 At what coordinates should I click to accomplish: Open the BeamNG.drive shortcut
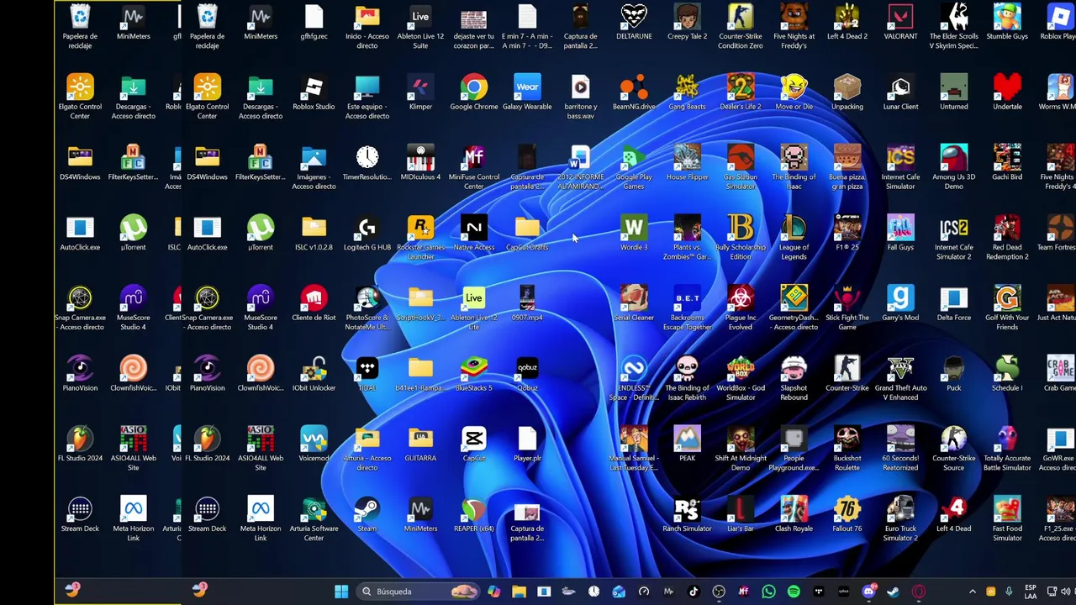(x=634, y=93)
